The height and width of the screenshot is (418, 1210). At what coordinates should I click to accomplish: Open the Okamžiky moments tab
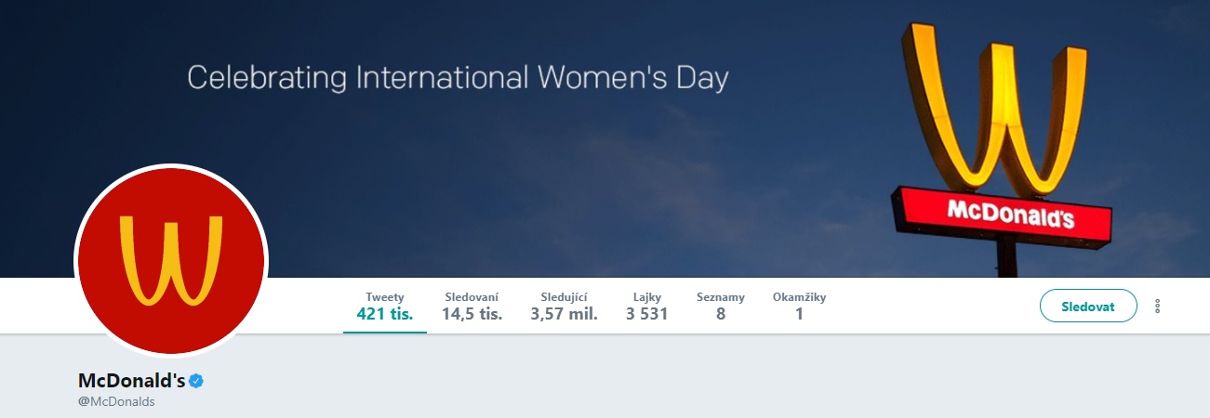click(x=799, y=306)
